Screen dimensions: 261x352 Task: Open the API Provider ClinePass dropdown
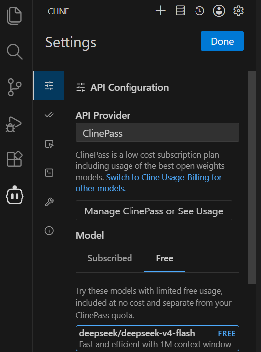[x=157, y=133]
